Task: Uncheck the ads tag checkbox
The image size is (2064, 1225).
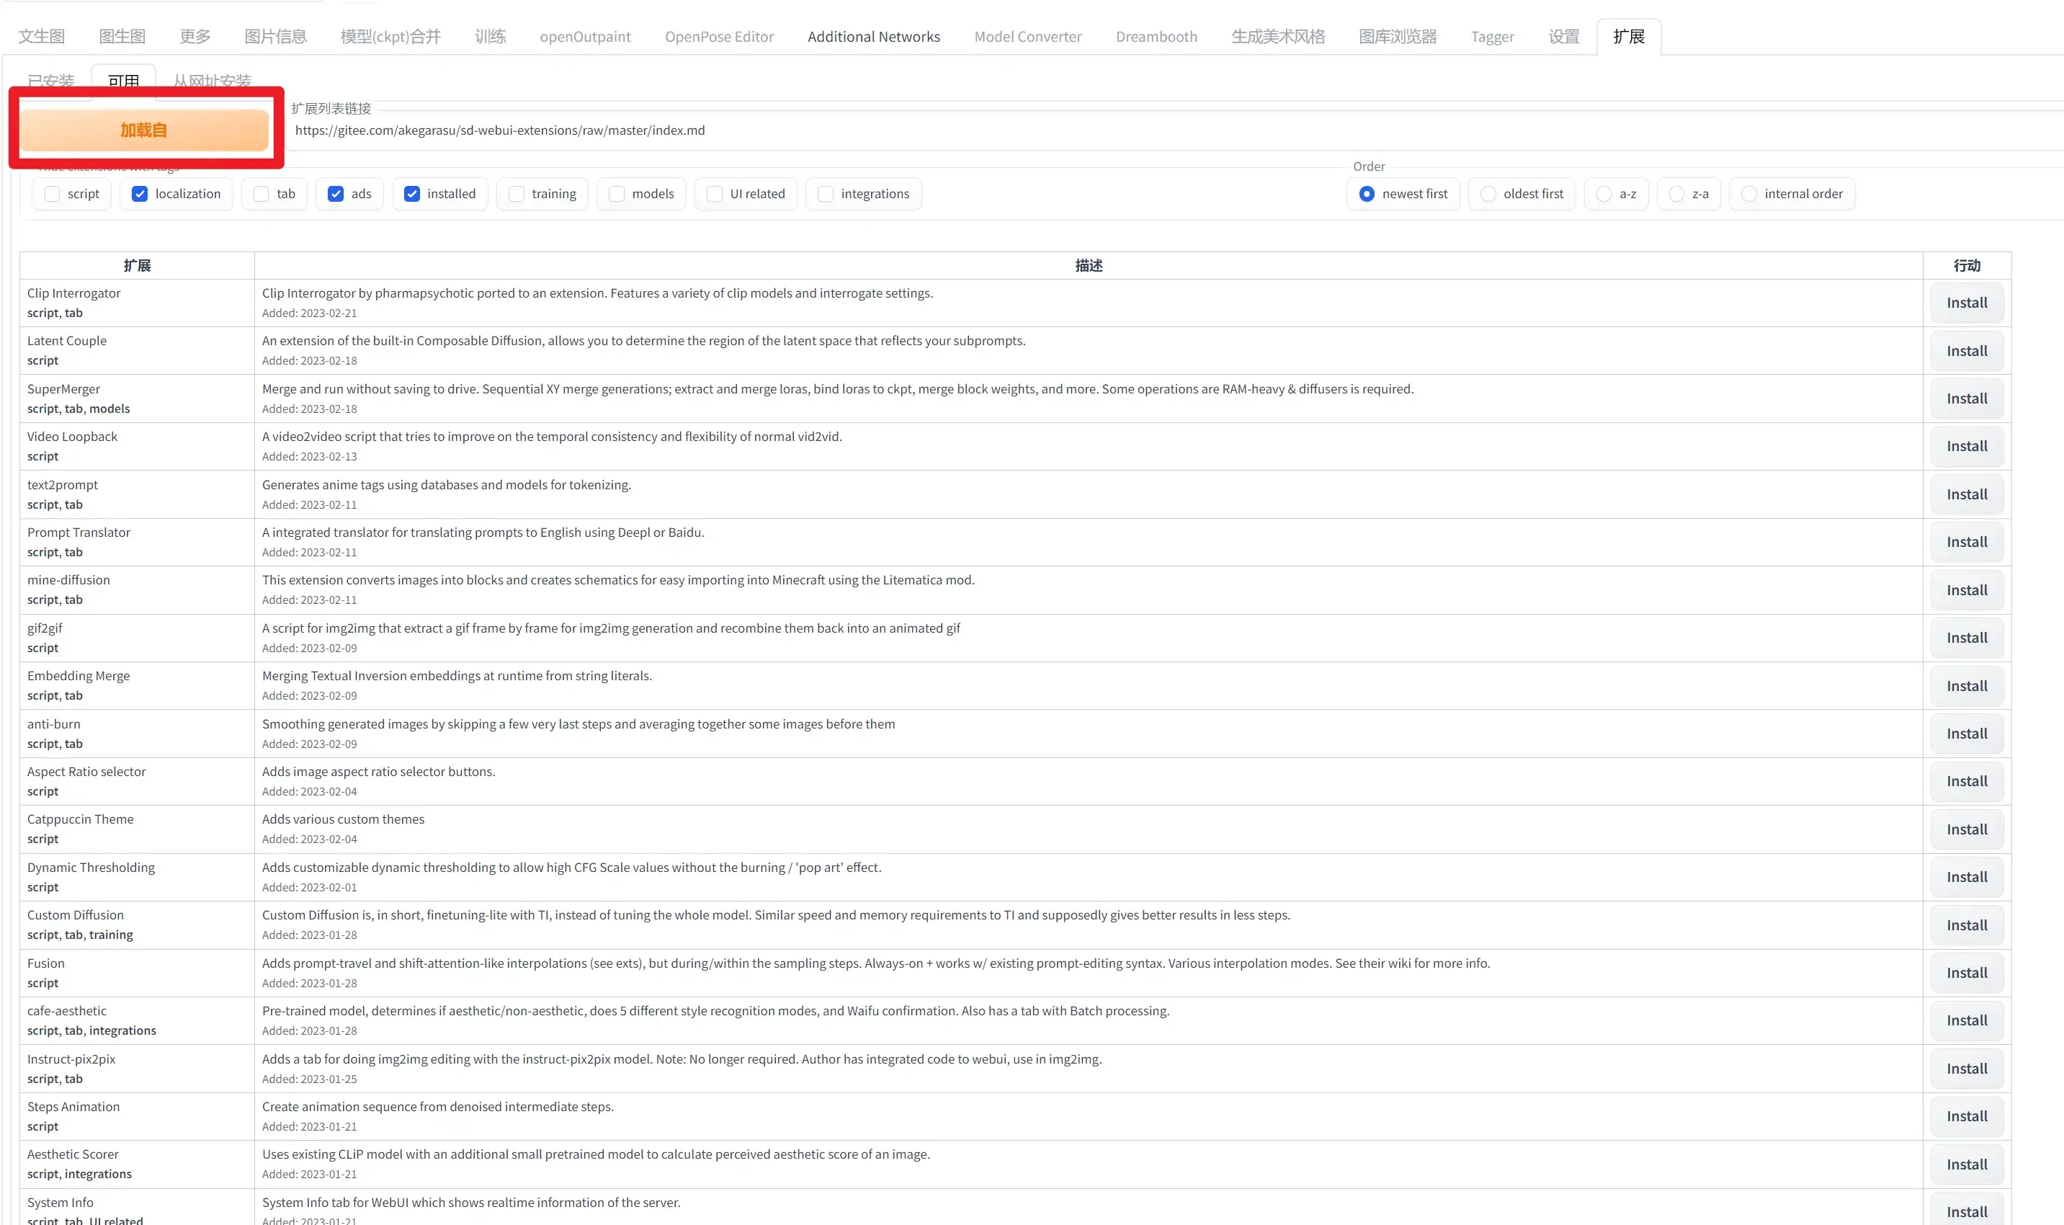Action: (336, 194)
